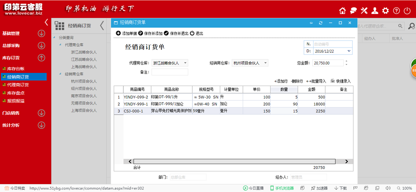Click the grid icon beside 经销商订货 title
Screen dimensions: 416x192
[60, 26]
